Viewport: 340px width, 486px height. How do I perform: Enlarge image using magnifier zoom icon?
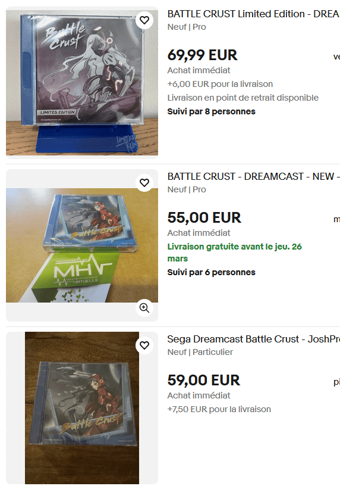144,308
